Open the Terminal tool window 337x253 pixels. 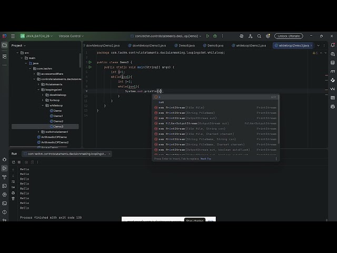pyautogui.click(x=4, y=203)
